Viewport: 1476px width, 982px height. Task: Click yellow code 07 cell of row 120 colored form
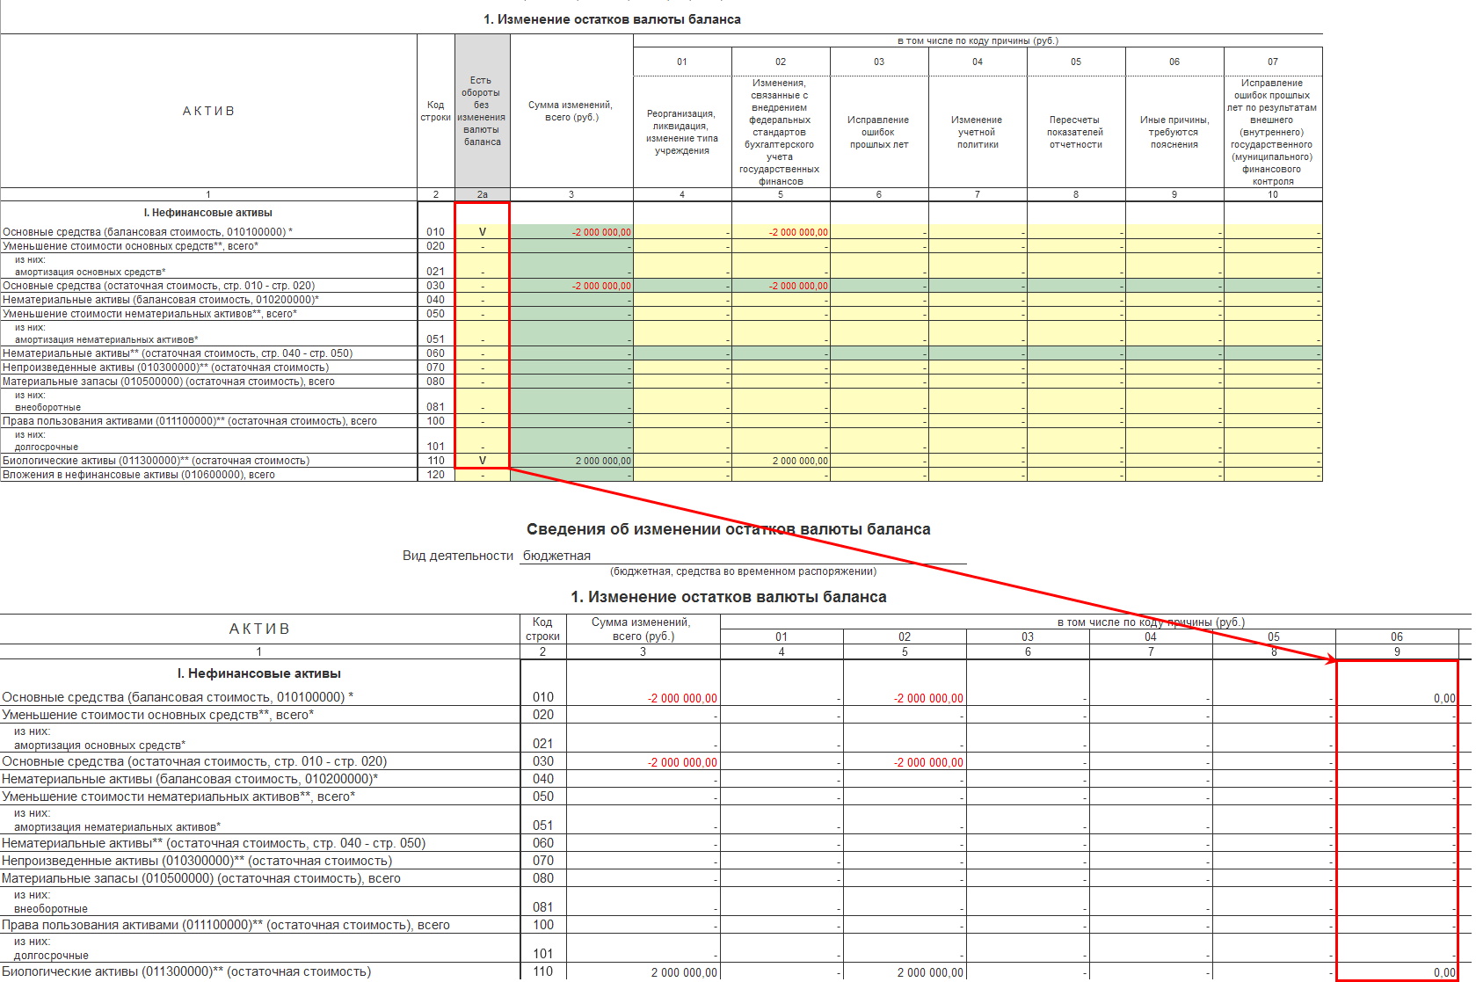pos(1273,475)
